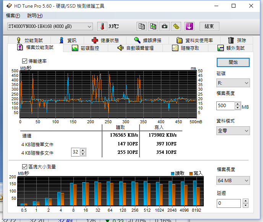Switch to the 效能測試 benchmark tab
The height and width of the screenshot is (222, 263).
point(30,40)
